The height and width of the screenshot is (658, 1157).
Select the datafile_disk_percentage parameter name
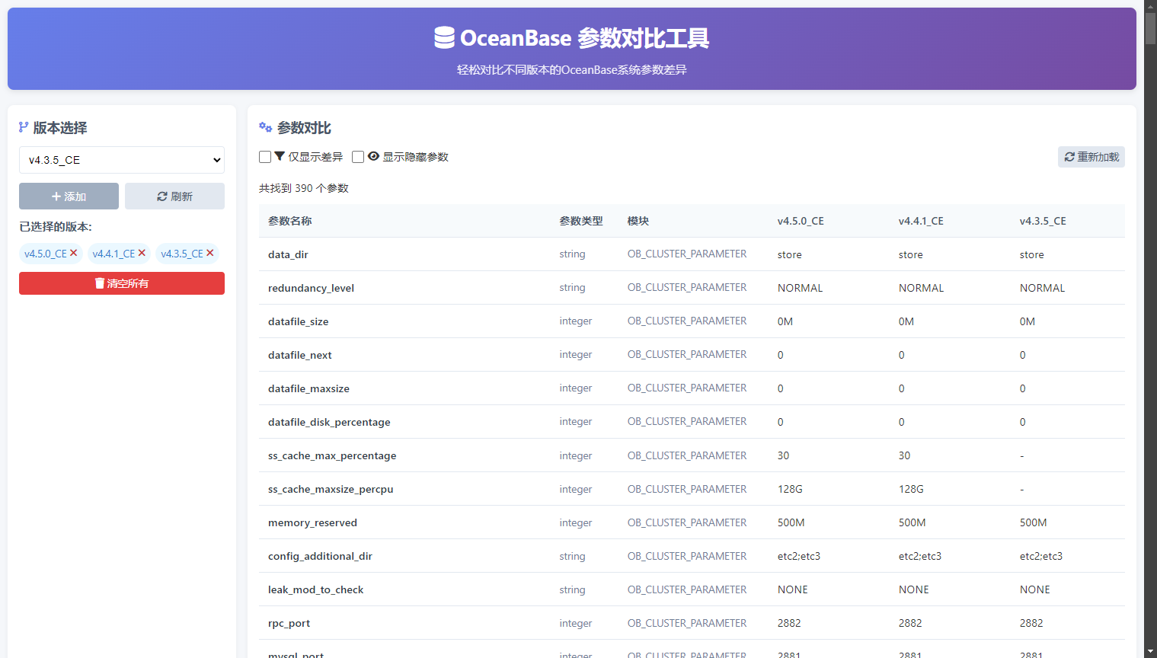point(329,422)
